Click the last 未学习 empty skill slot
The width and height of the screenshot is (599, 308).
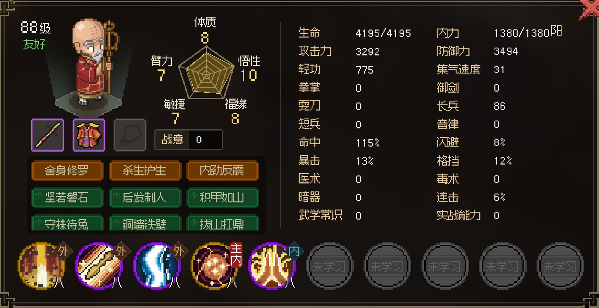[560, 266]
